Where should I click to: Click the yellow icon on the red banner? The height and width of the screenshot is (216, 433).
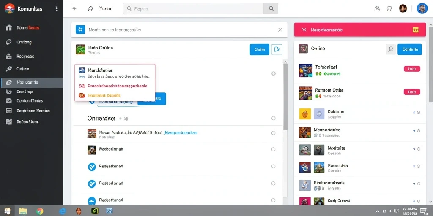(416, 30)
